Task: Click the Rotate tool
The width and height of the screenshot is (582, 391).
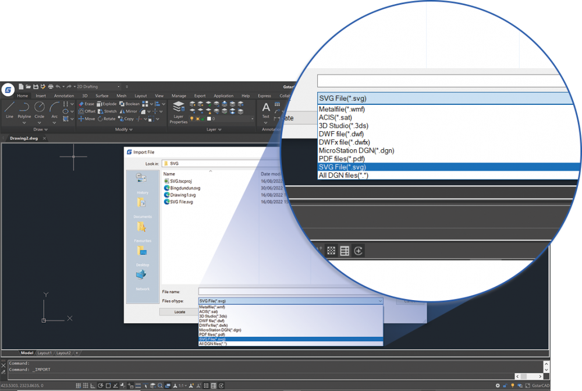Action: click(x=107, y=119)
